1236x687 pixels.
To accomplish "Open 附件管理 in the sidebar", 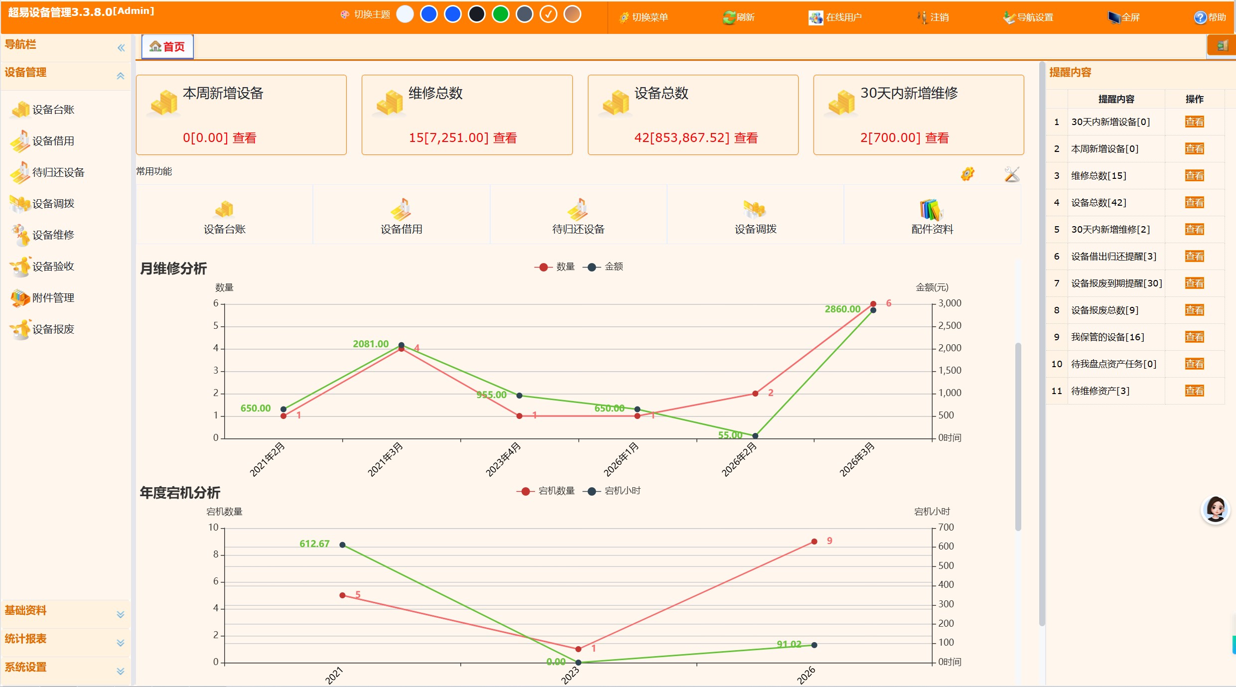I will coord(53,297).
